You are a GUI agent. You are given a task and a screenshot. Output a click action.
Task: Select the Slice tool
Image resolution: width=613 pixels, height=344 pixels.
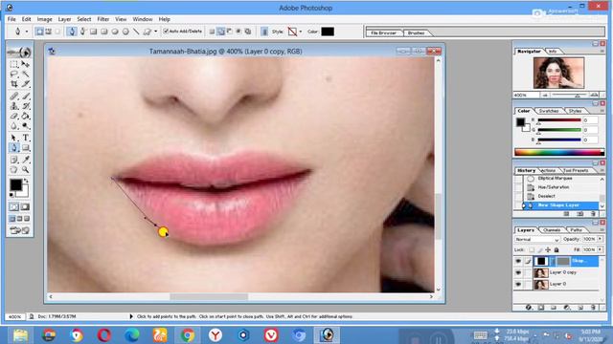pos(26,84)
